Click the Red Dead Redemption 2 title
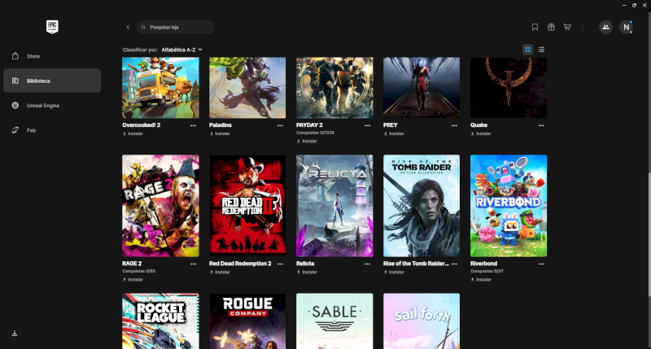The width and height of the screenshot is (651, 349). tap(240, 264)
